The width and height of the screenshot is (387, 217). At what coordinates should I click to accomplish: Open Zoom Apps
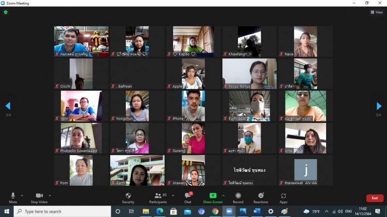283,197
